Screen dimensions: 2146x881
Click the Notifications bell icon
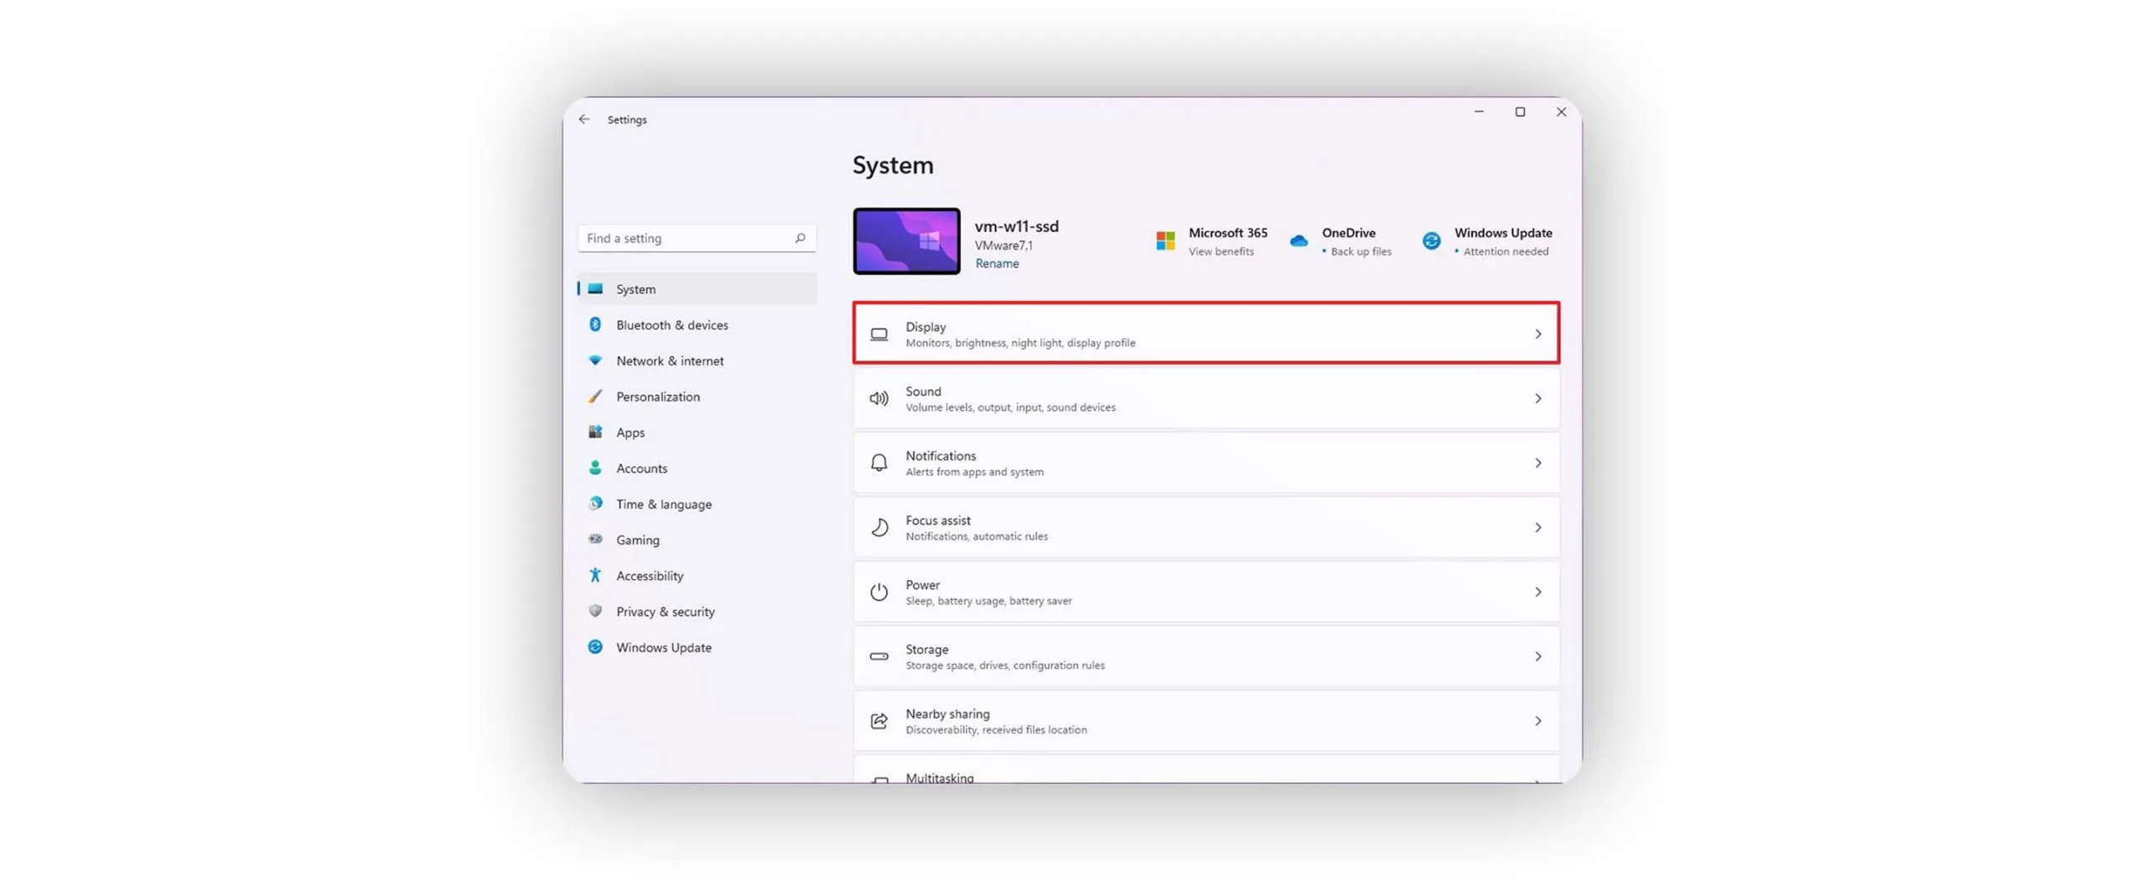click(878, 464)
